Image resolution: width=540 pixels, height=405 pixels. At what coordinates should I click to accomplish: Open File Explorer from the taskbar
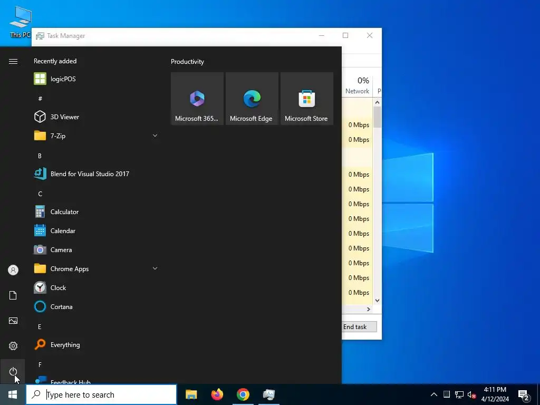coord(191,394)
